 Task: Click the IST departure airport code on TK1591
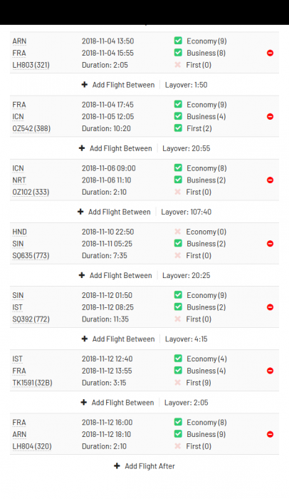pyautogui.click(x=18, y=359)
